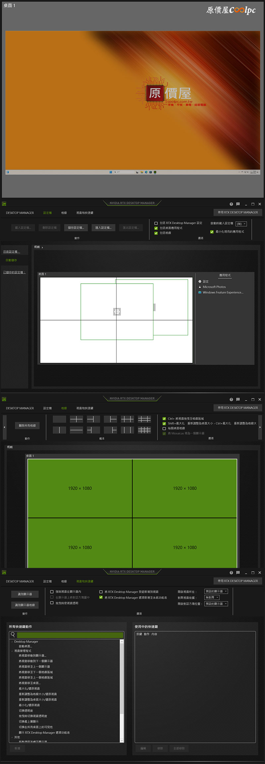Click the help icon in the 格線 window
Image resolution: width=265 pixels, height=764 pixels.
(x=231, y=399)
